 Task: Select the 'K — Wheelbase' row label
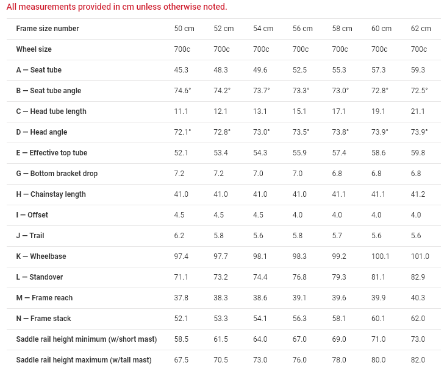coord(41,256)
